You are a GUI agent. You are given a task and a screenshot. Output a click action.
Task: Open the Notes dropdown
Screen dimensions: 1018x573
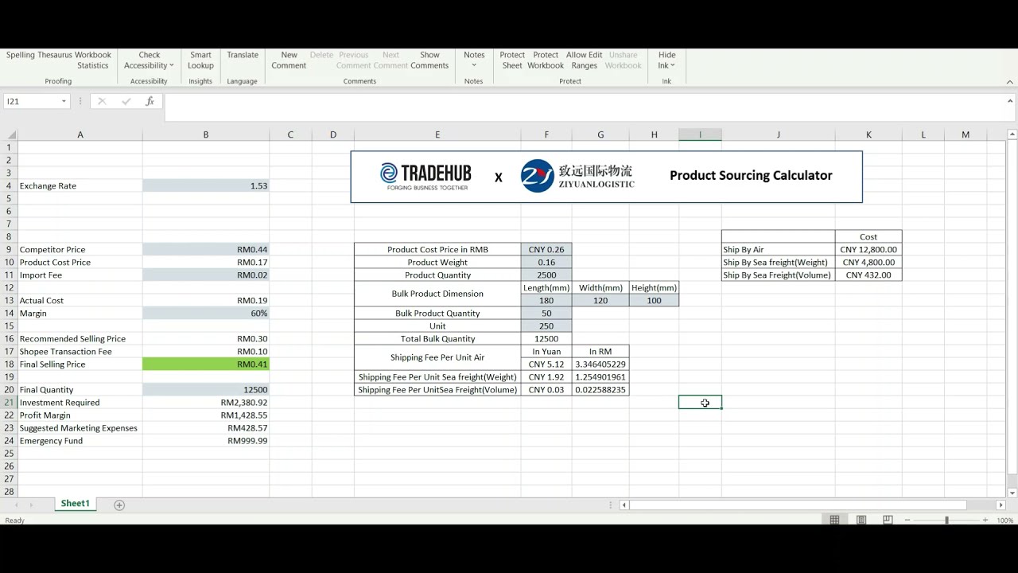474,60
